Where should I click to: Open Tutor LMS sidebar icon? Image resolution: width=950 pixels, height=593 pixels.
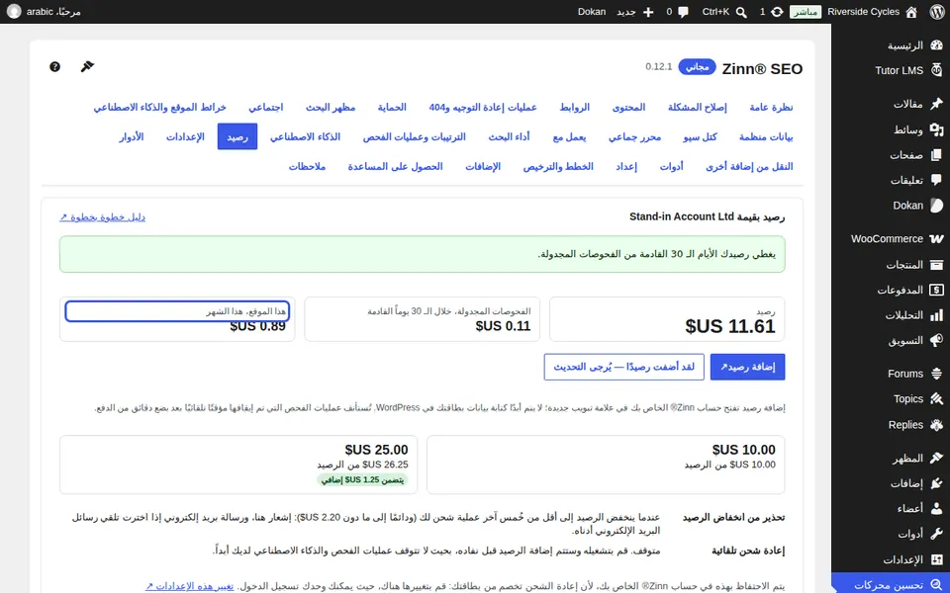pos(937,70)
